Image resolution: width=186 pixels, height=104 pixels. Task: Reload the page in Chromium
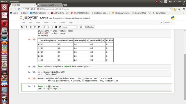pyautogui.click(x=19, y=9)
